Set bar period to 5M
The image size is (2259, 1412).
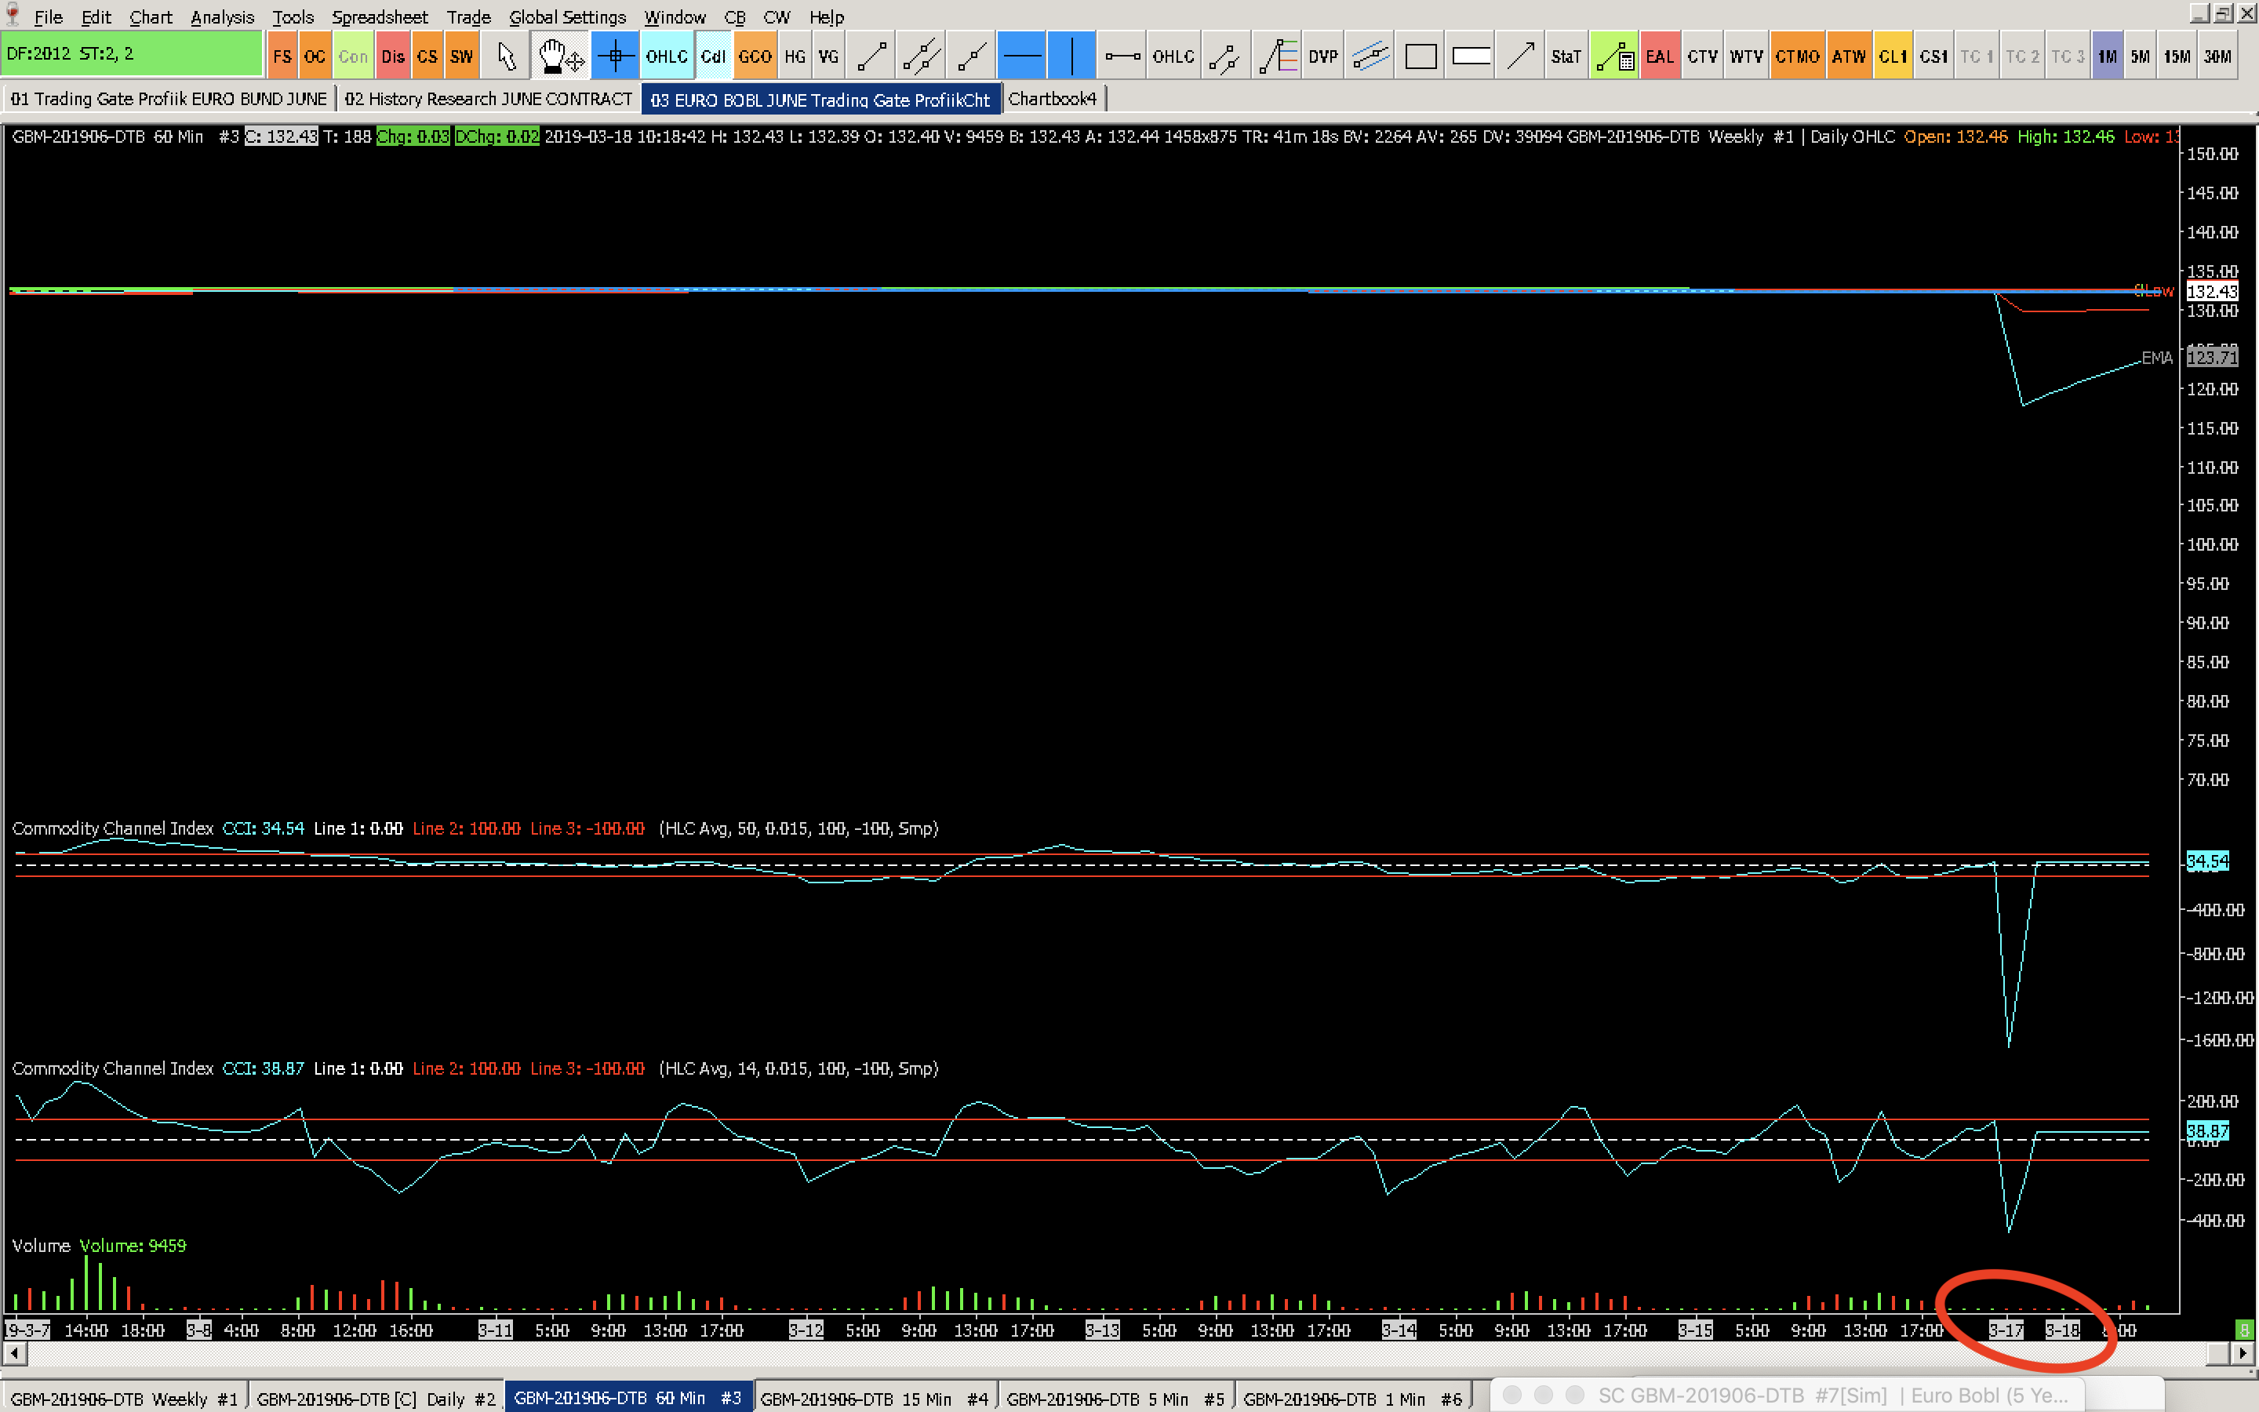(x=2140, y=56)
